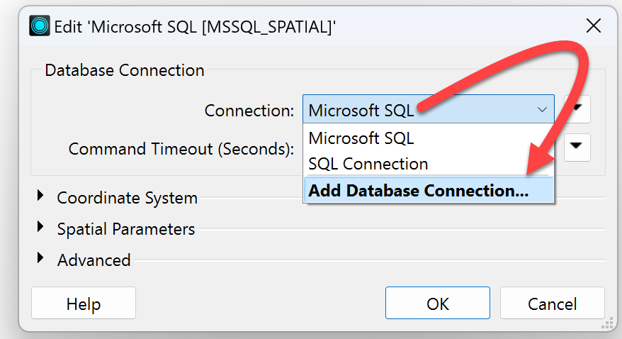Viewport: 622px width, 339px height.
Task: Open arrow menu beside Command Timeout field
Action: 577,148
